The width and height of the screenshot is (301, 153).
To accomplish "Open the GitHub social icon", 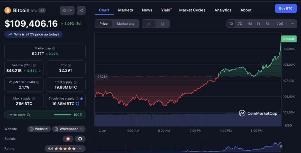I will pos(80,139).
